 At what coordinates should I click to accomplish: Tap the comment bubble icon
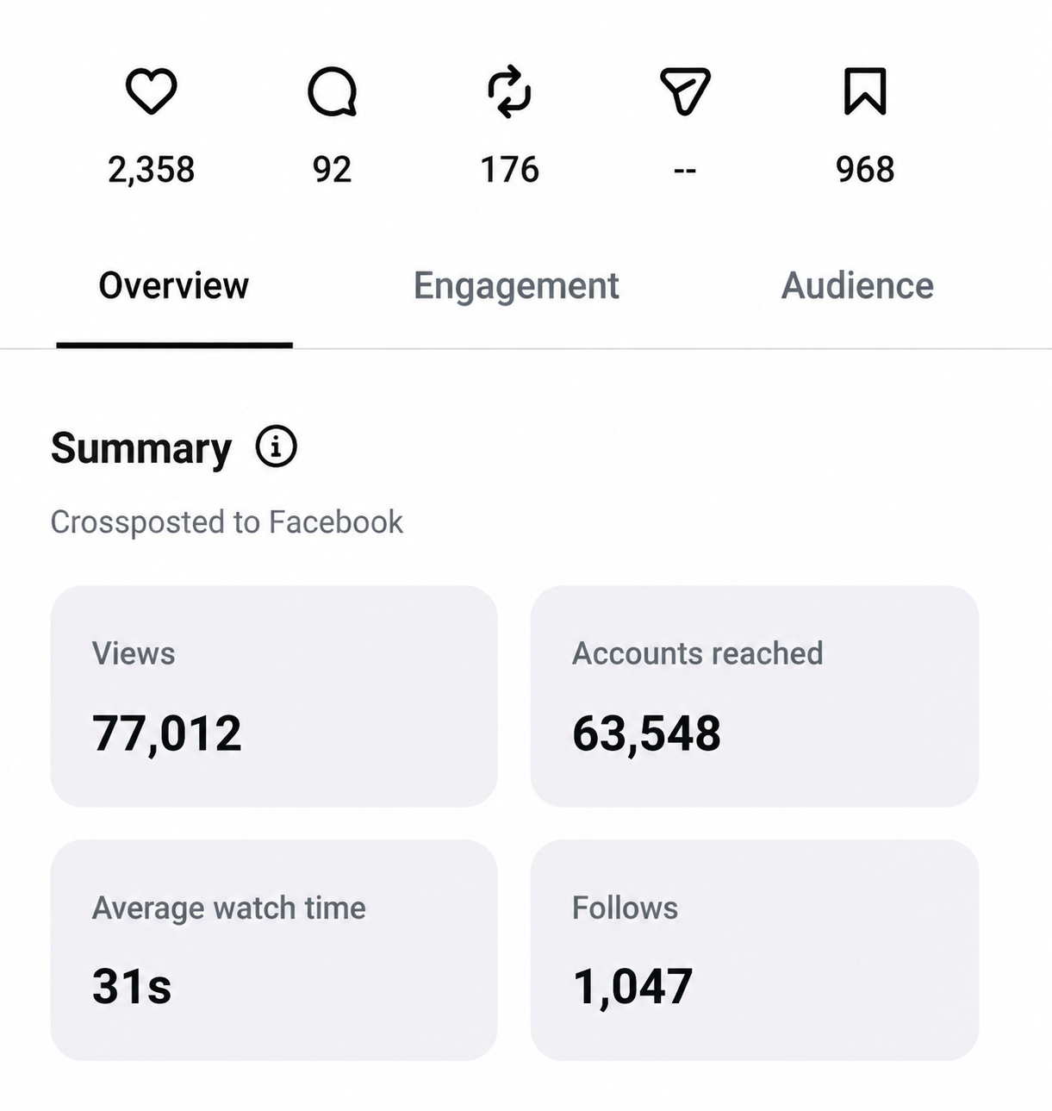pos(332,91)
